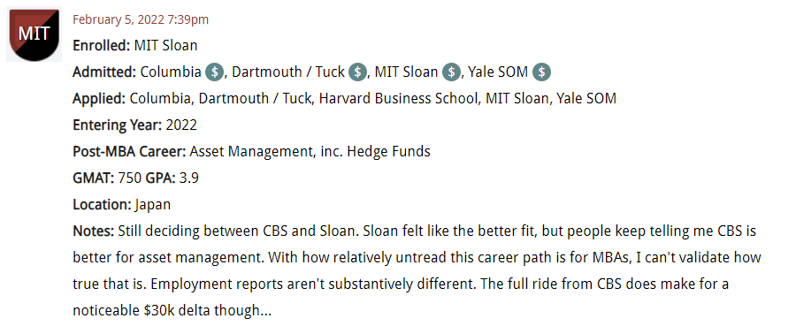Click the MIT shield avatar

34,34
